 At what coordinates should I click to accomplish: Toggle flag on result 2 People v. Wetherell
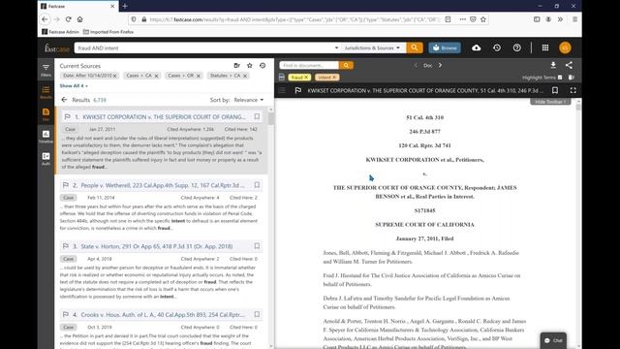coord(66,185)
